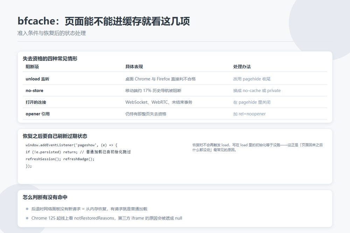Viewport: 350px width, 233px height.
Task: Click the title "bfcache：页面能不能进缓存就看这几项"
Action: point(104,21)
